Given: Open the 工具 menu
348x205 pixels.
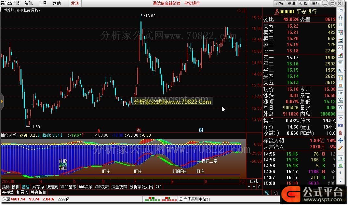Looking at the screenshot, I should coord(43,3).
